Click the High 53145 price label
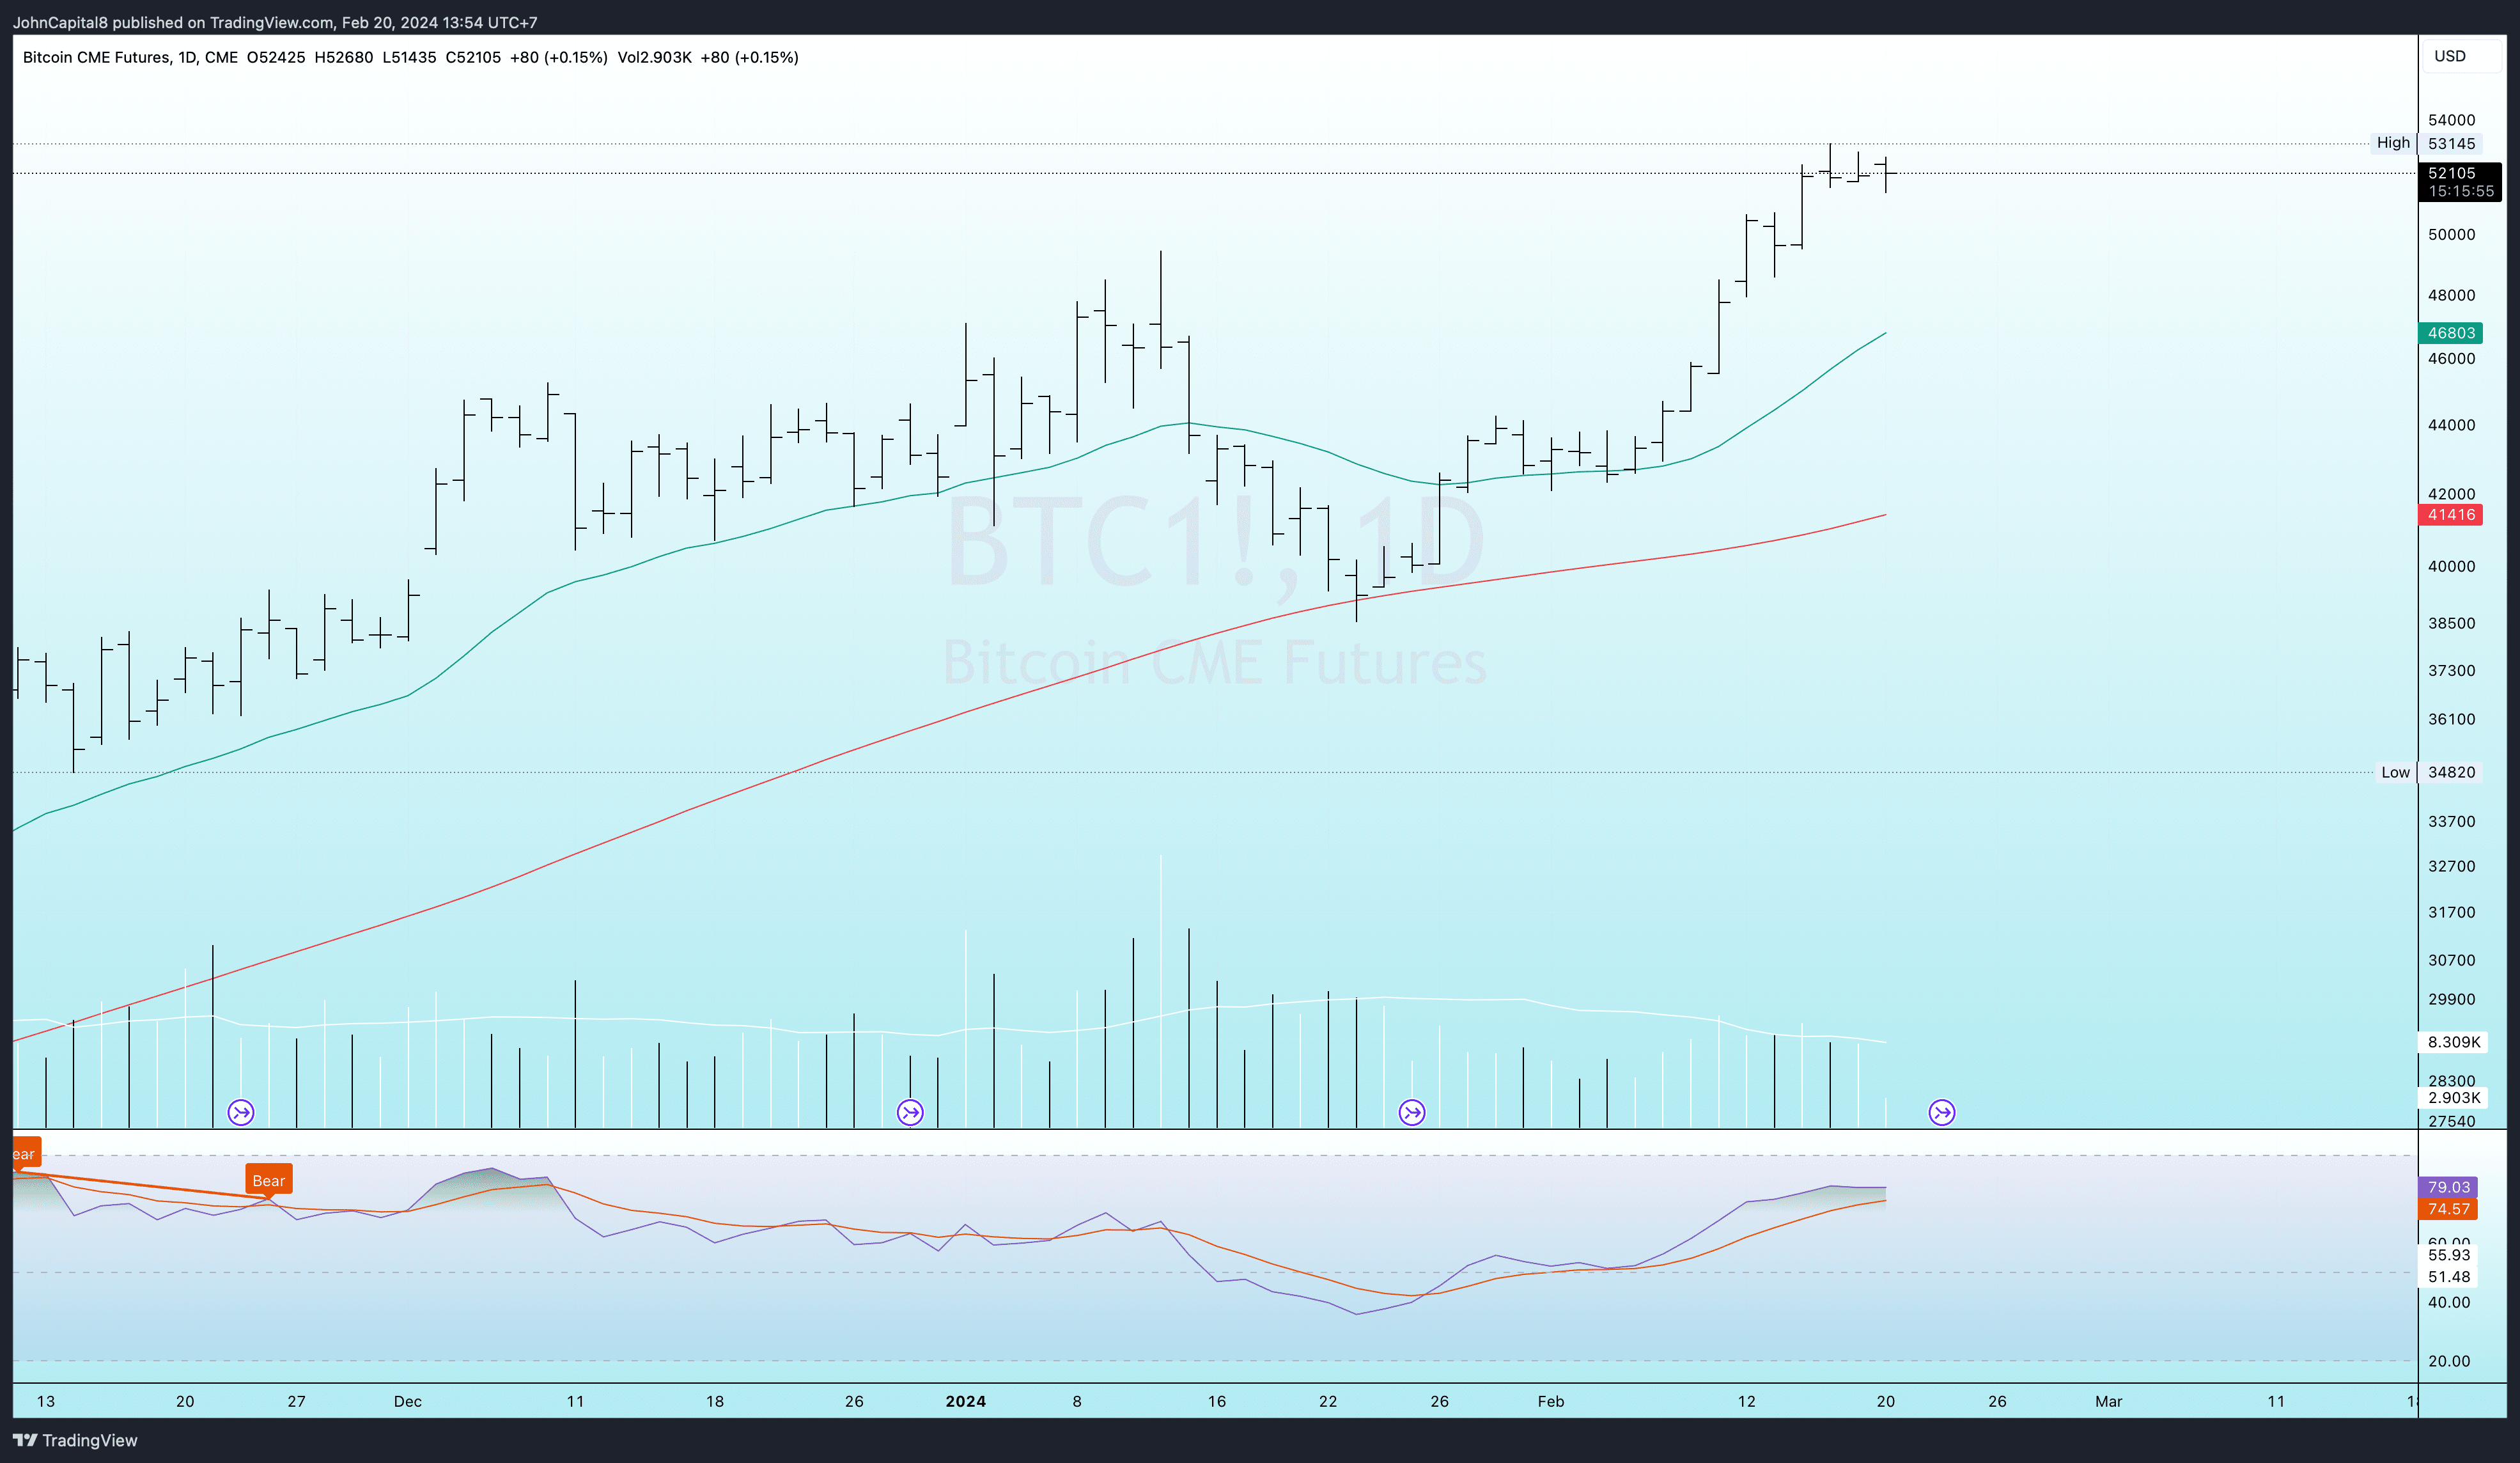Viewport: 2520px width, 1463px height. pos(2451,144)
